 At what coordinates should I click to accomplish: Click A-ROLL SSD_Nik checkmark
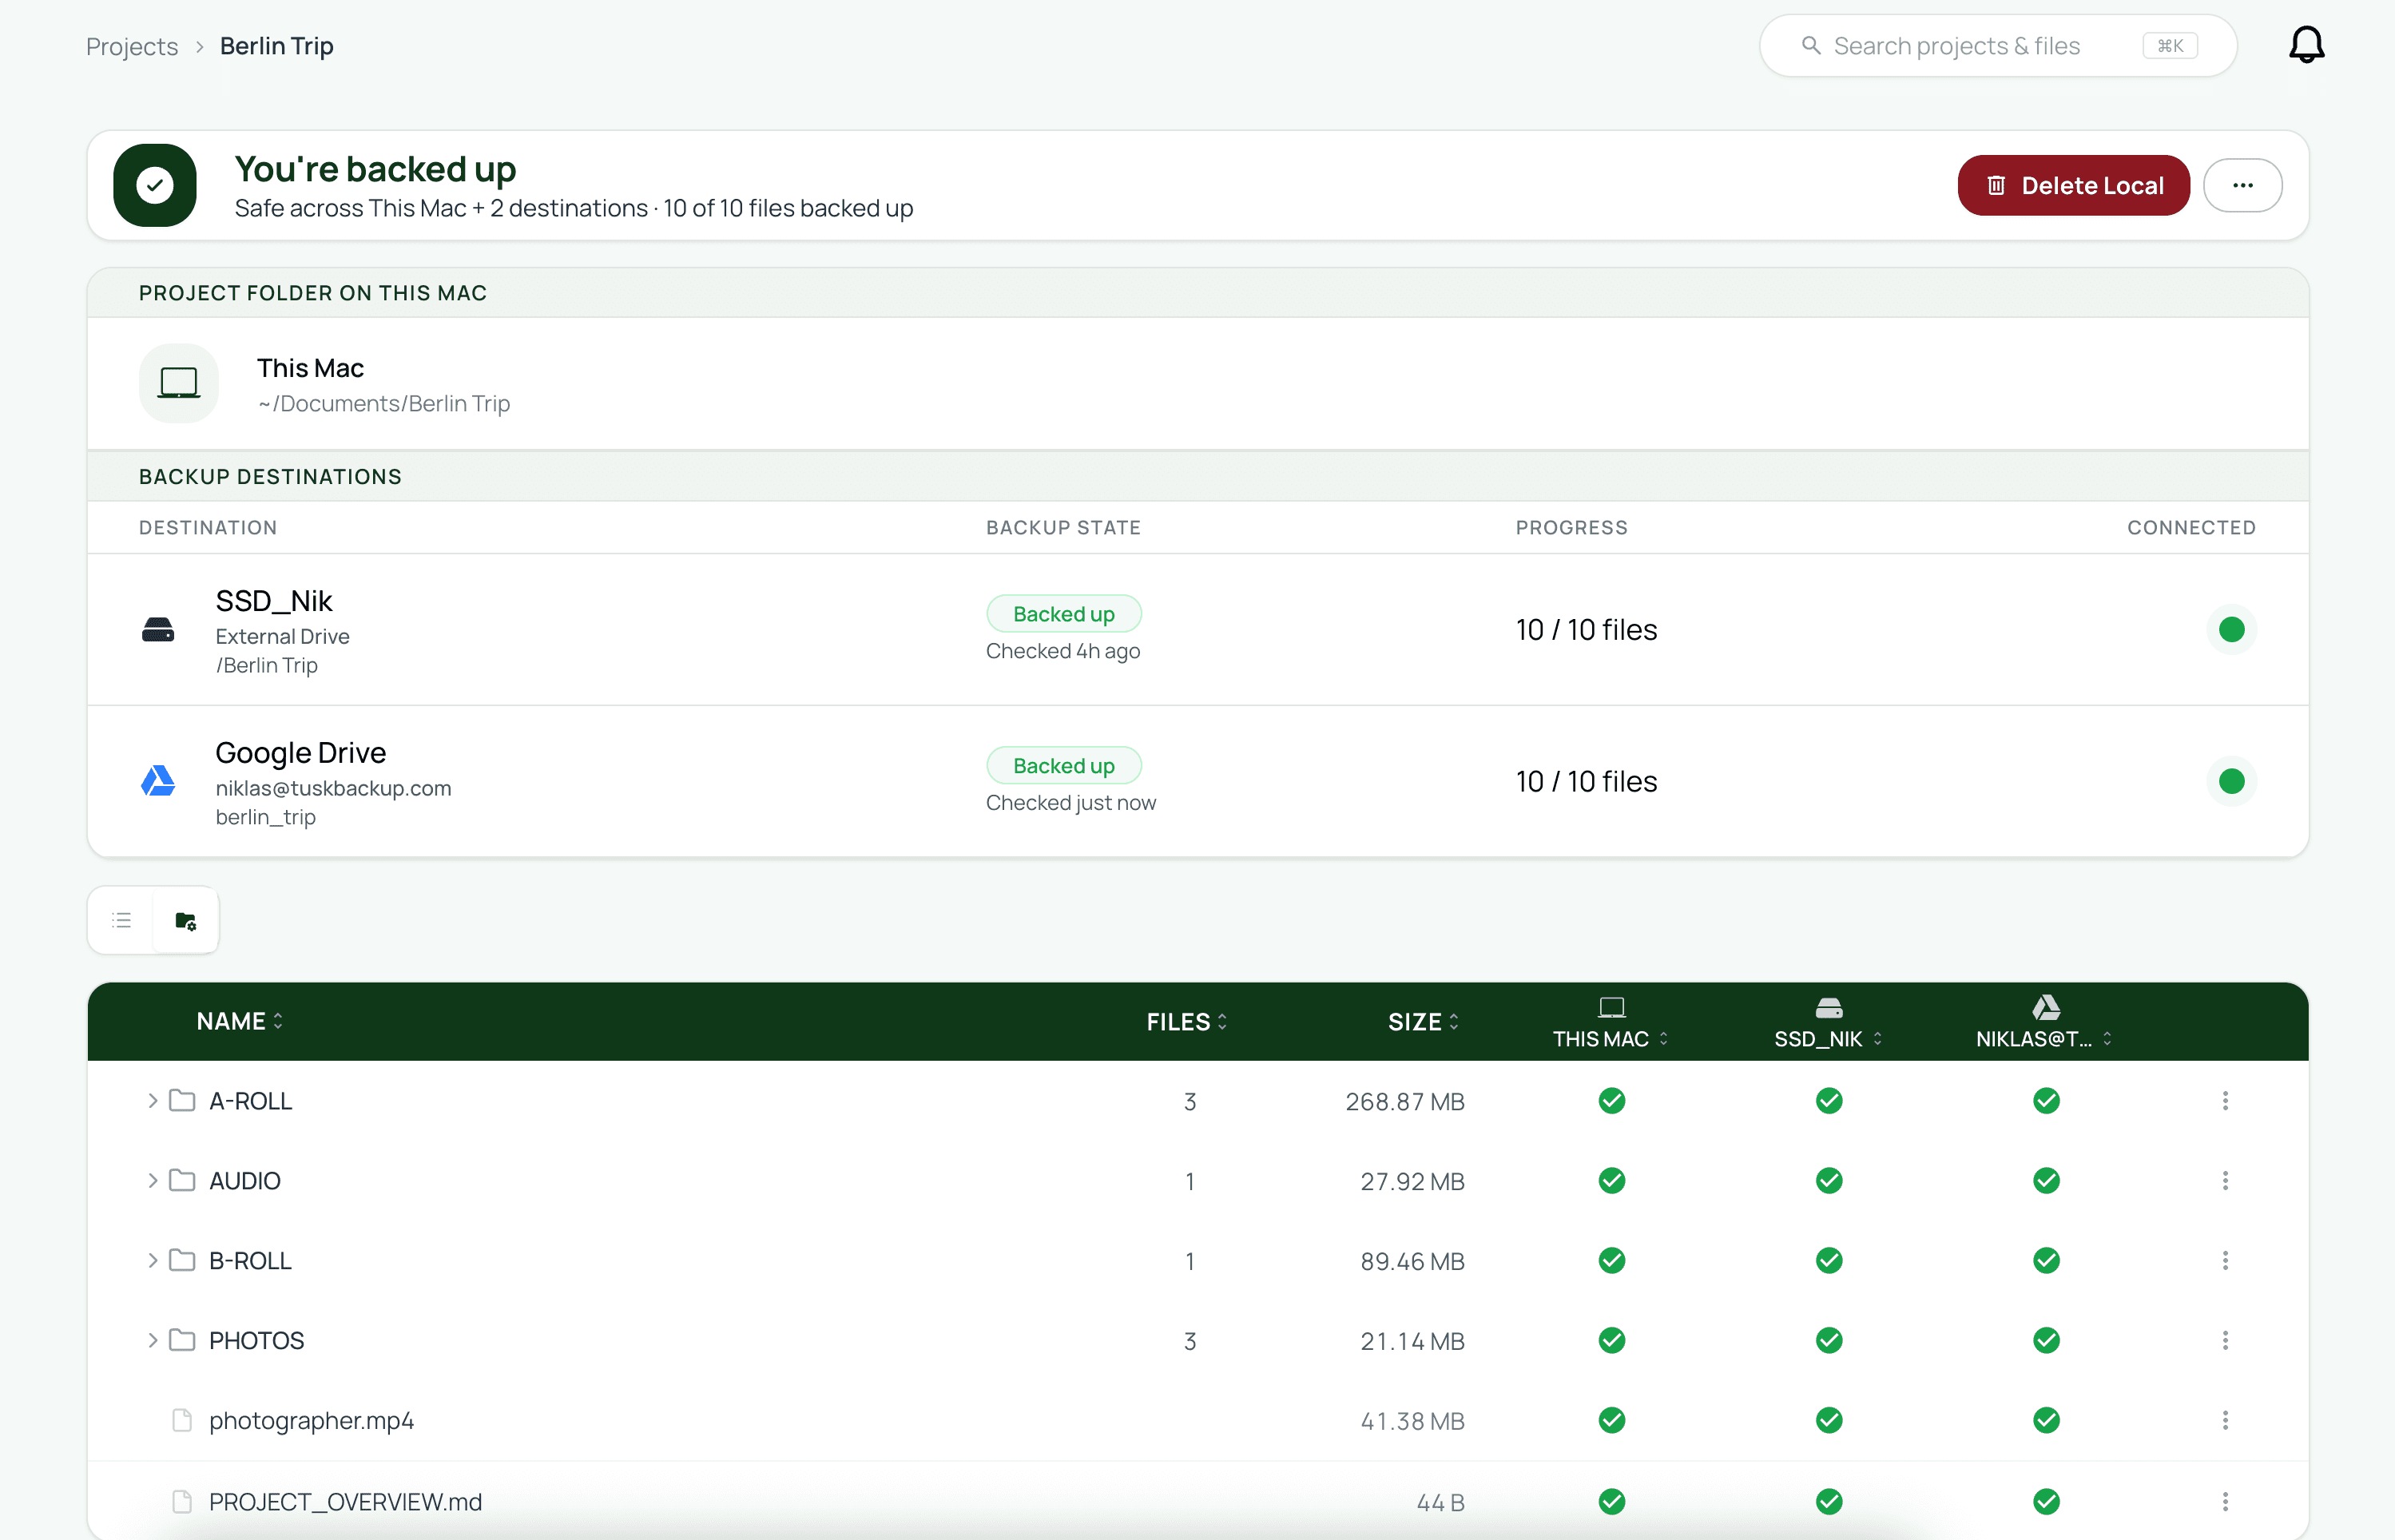(x=1829, y=1101)
